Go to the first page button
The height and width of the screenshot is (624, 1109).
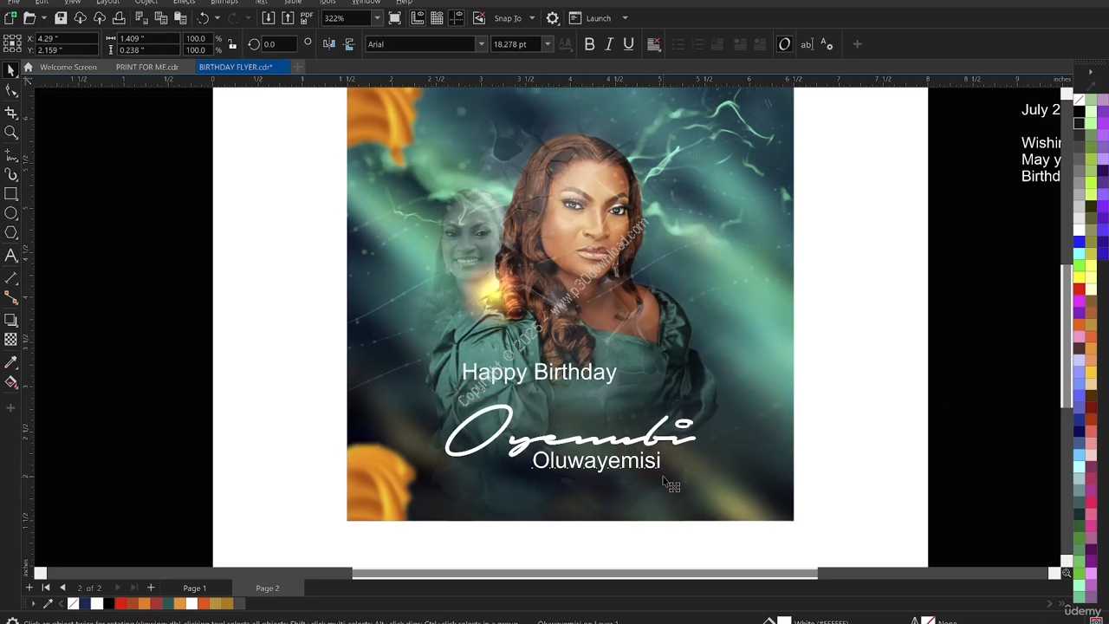[45, 588]
